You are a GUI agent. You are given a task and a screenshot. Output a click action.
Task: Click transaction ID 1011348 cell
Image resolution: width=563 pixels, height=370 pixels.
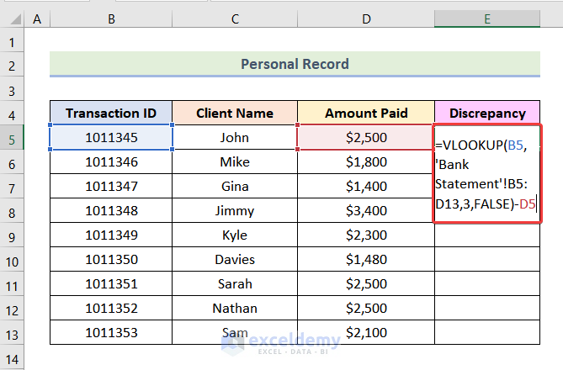click(x=111, y=211)
